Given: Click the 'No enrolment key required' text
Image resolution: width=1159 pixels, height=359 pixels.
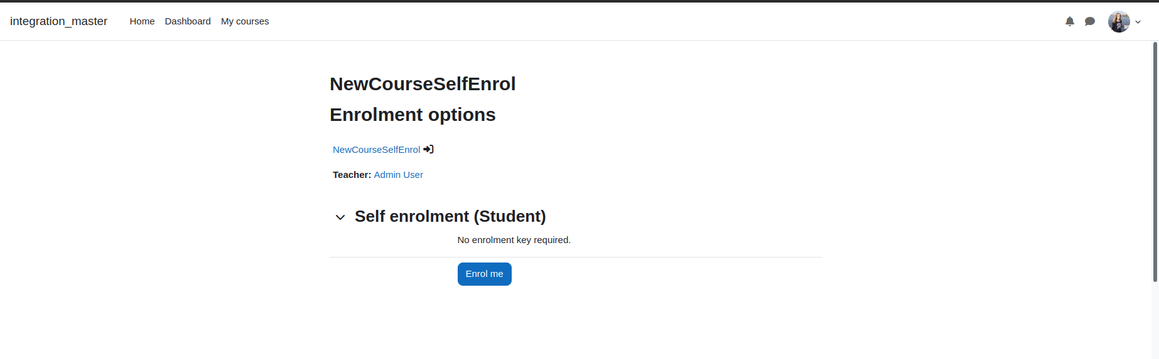Looking at the screenshot, I should (514, 240).
